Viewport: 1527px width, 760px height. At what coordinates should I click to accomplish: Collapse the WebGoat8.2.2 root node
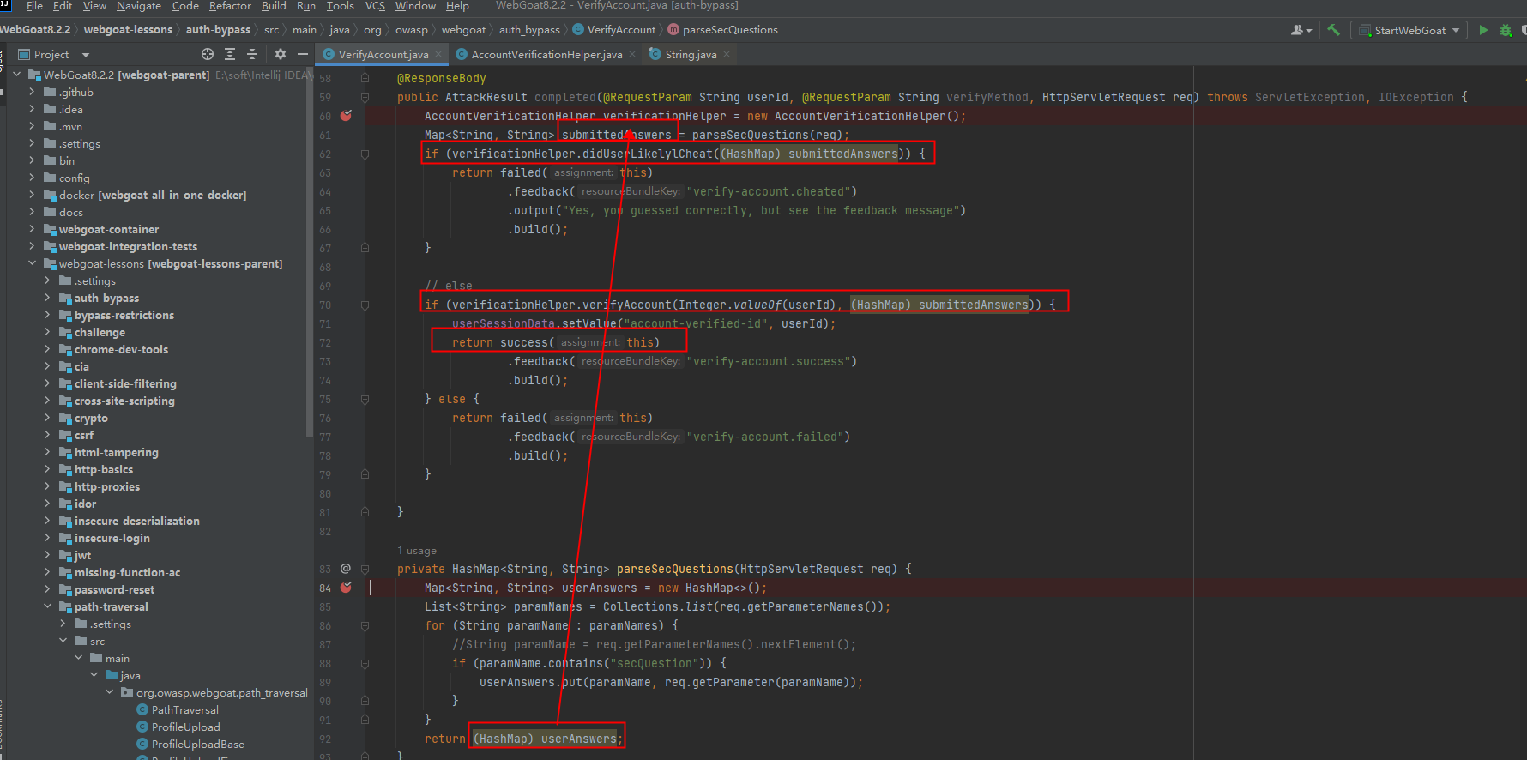[17, 75]
